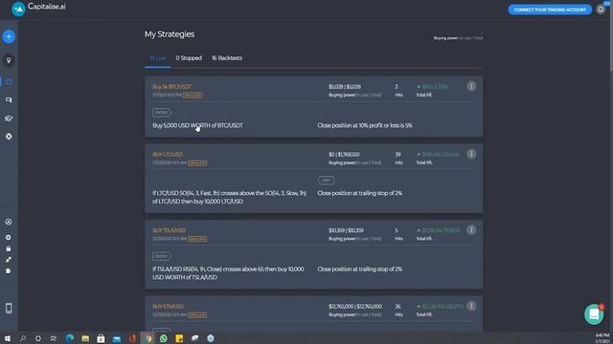
Task: Click the expand arrows icon in sidebar
Action: 9,259
